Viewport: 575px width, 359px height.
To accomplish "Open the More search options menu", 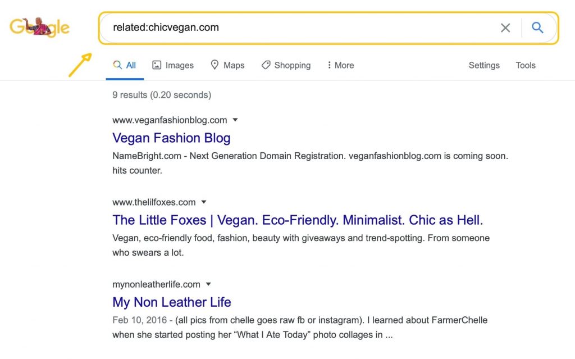I will pos(341,65).
